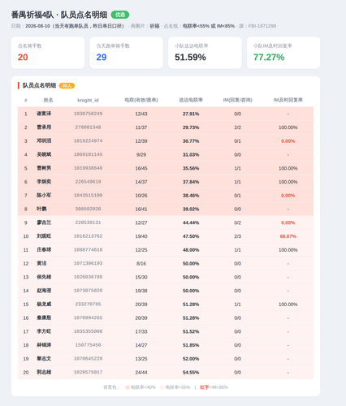Screen dimensions: 346x406
Task: Select knight id 278001348
Action: [88, 127]
